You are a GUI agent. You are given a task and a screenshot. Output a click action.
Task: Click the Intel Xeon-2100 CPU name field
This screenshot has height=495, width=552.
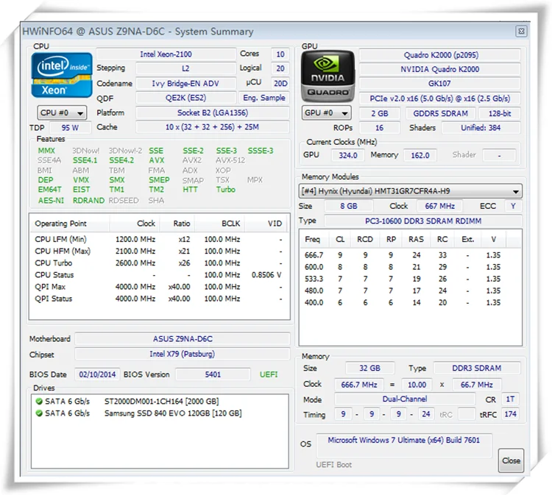pos(166,54)
